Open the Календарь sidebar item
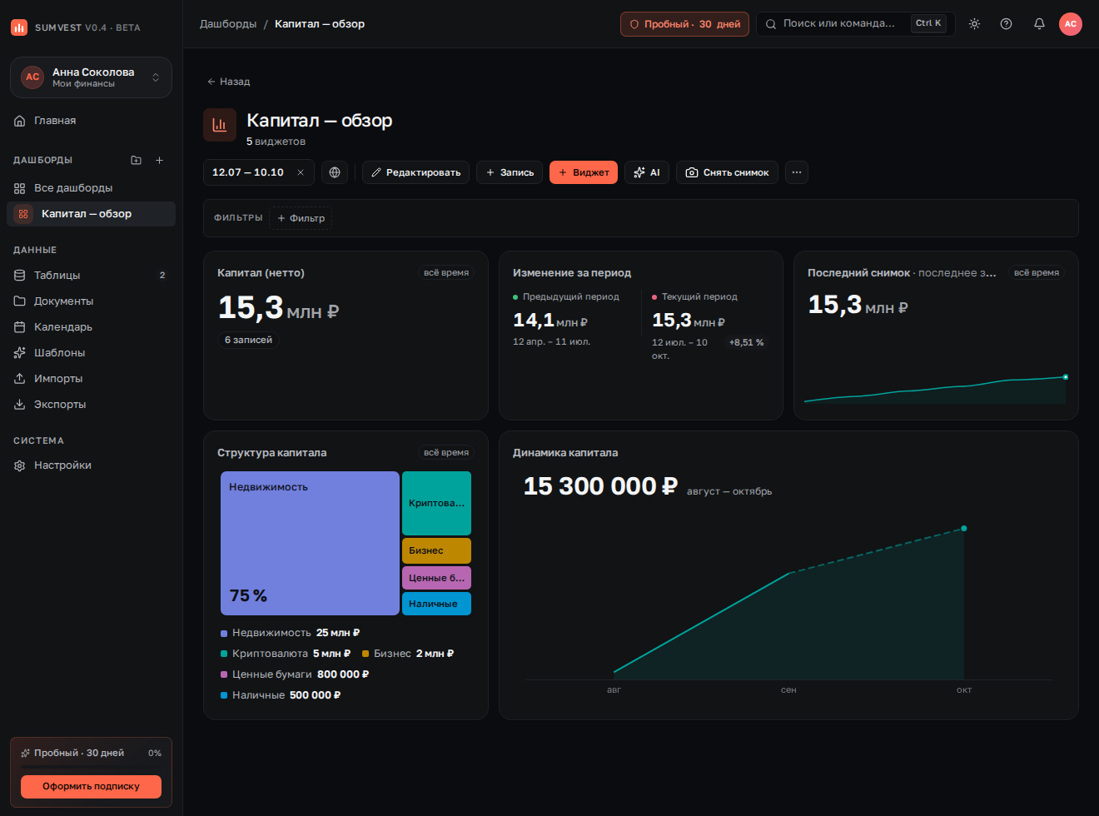The height and width of the screenshot is (816, 1099). (91, 326)
